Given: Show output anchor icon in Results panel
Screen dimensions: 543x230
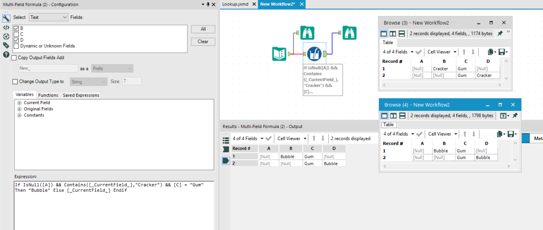Looking at the screenshot, I should 226,161.
